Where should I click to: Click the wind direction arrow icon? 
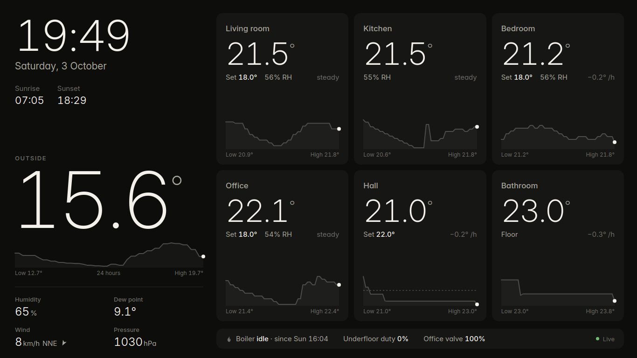[64, 343]
